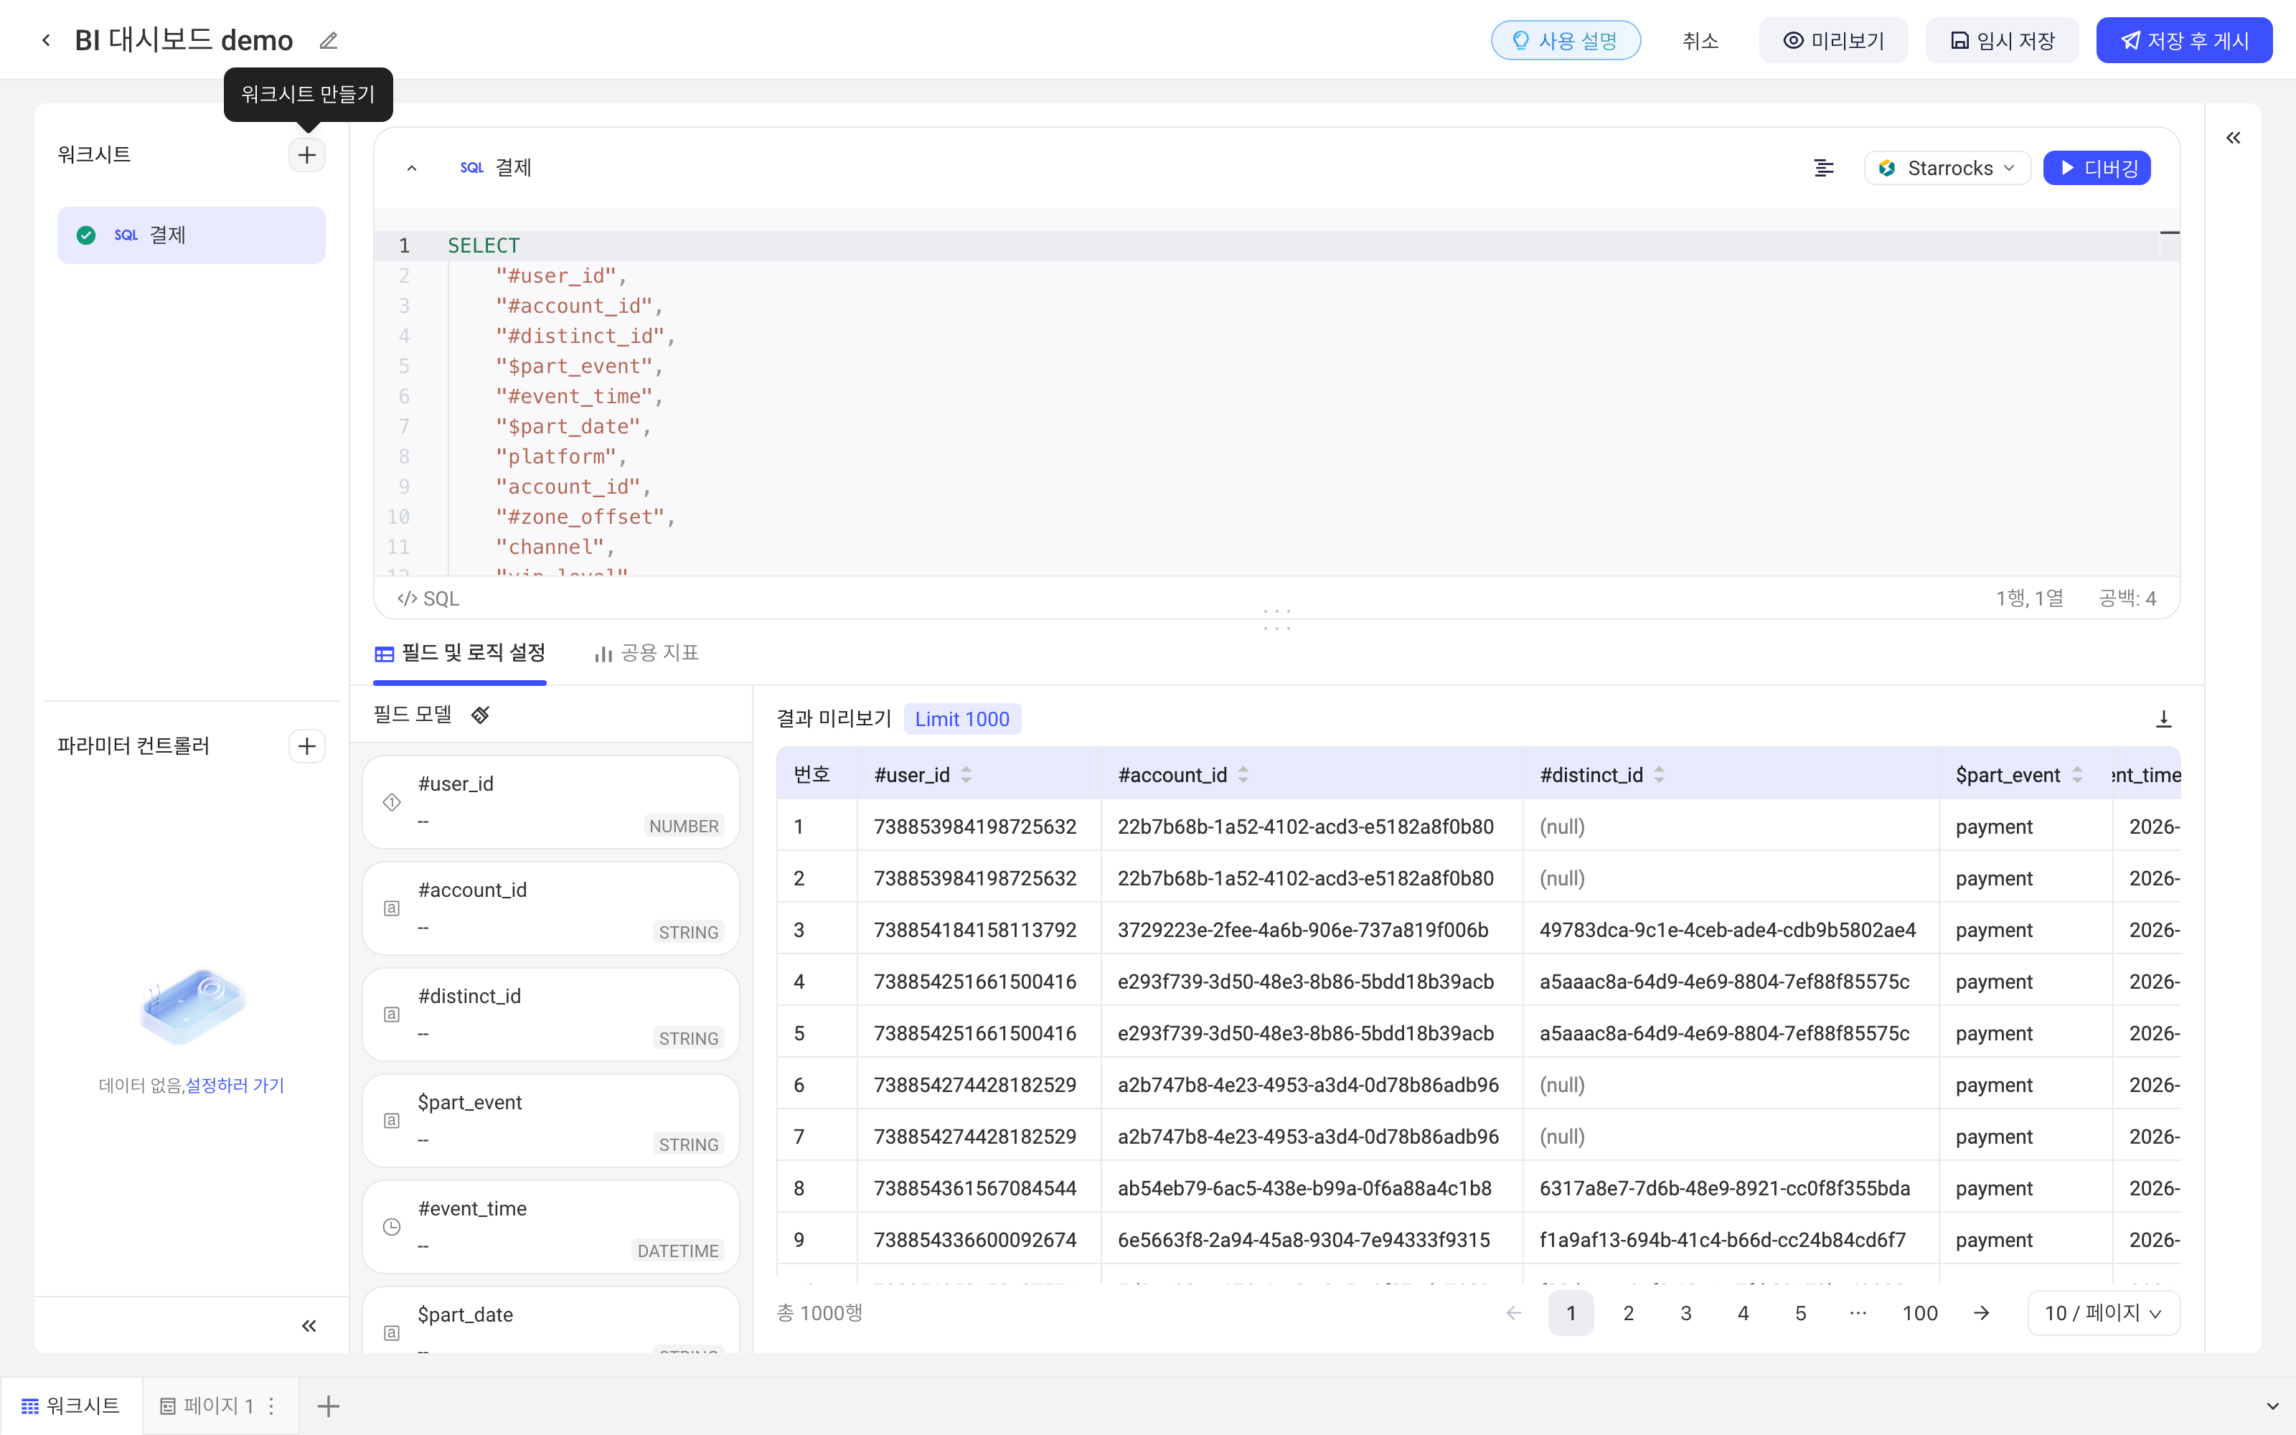Go to result page 3
The image size is (2296, 1435).
click(x=1686, y=1312)
